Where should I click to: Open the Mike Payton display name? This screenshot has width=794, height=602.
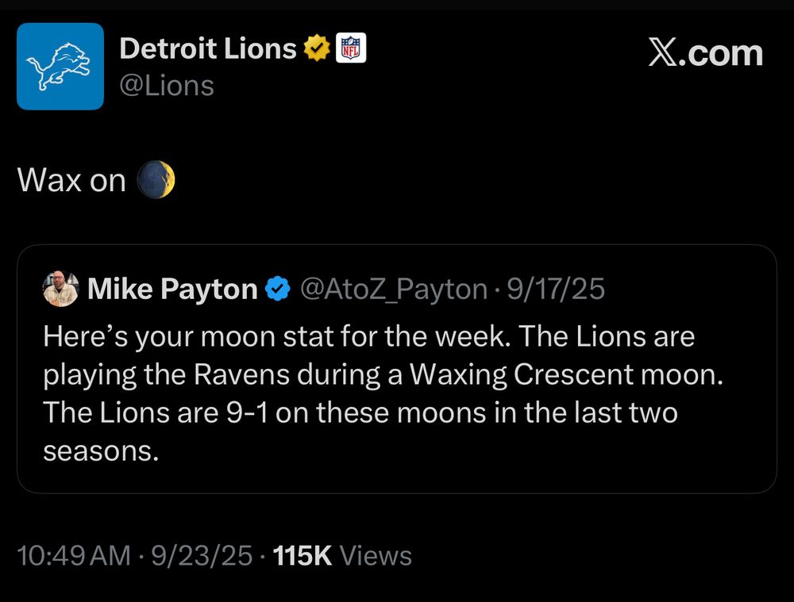(x=172, y=289)
